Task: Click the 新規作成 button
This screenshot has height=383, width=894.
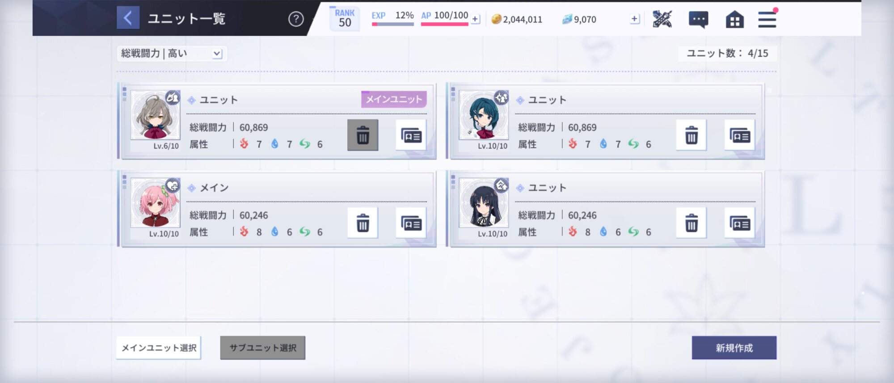Action: 734,348
